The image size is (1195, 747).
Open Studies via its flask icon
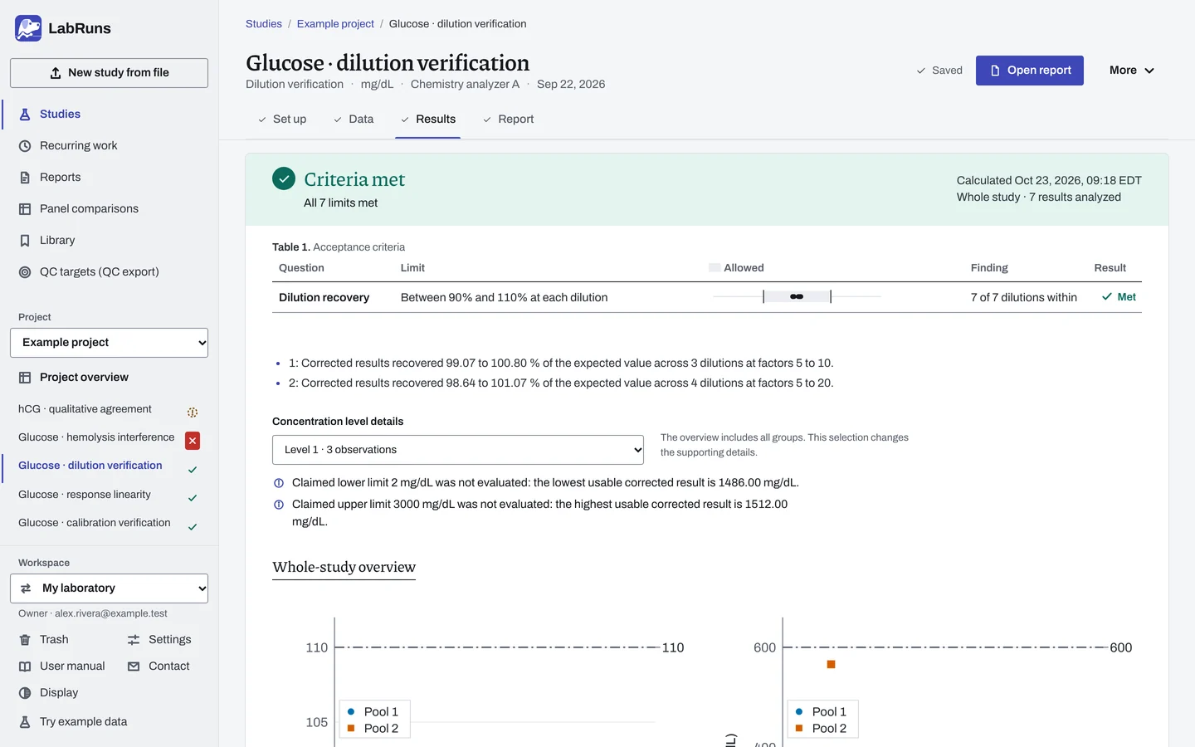[25, 115]
